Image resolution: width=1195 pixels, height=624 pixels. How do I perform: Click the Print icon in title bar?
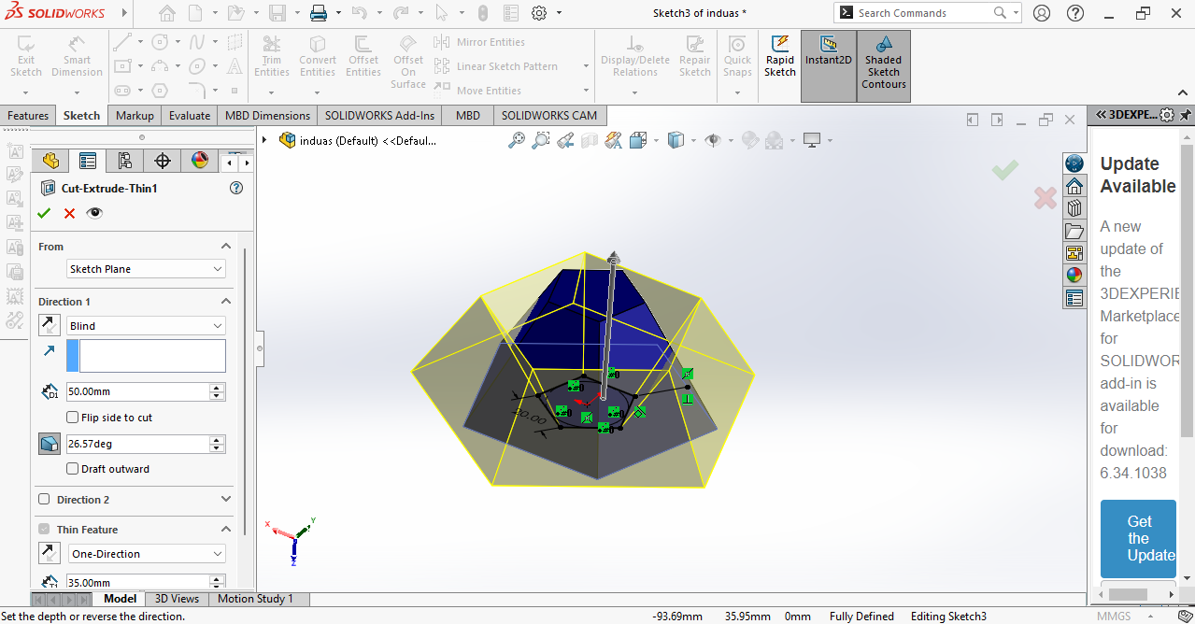(319, 13)
